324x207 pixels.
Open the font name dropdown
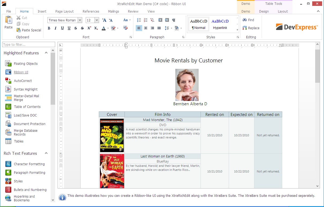tap(80, 20)
